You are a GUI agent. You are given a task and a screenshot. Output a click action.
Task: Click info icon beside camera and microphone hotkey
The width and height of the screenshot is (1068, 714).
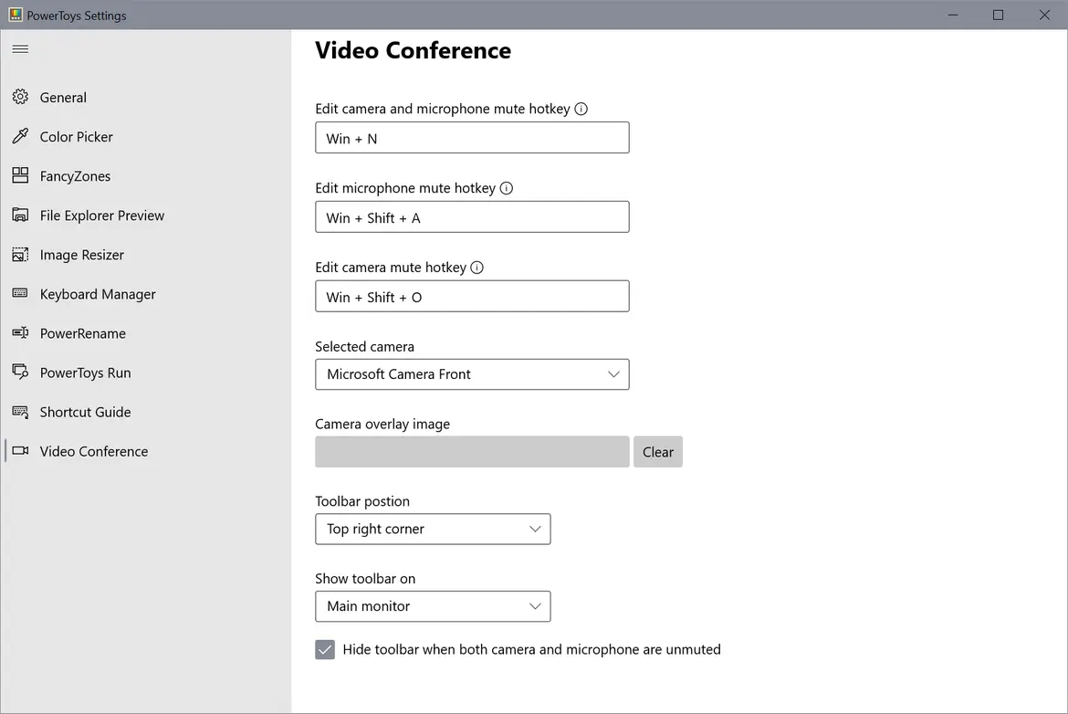tap(581, 109)
